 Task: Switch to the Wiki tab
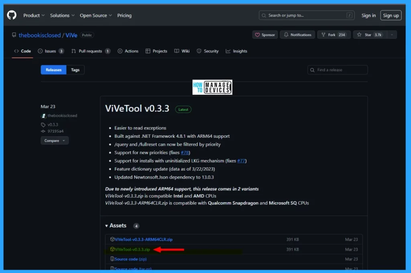tap(182, 51)
